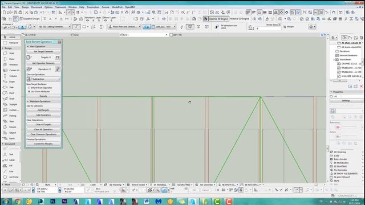Collapse the Document toolbox group
This screenshot has width=365, height=205.
coord(3,144)
